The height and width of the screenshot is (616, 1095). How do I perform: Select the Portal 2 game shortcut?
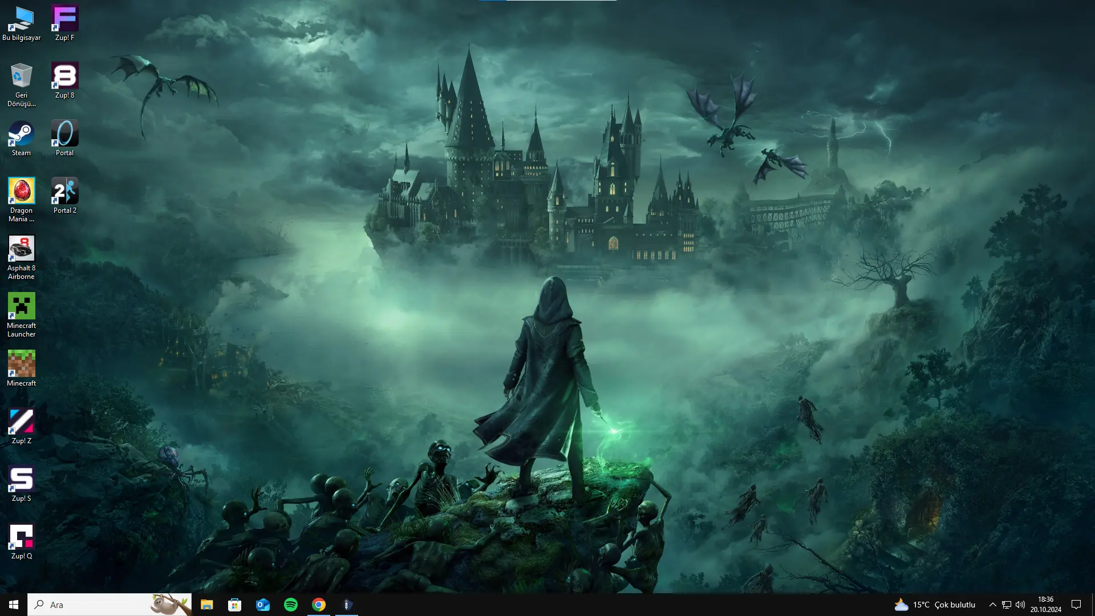pos(64,196)
